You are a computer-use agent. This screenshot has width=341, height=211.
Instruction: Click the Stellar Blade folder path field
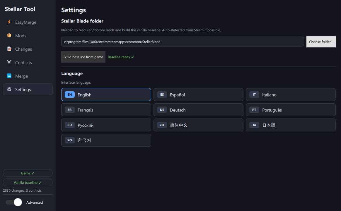(x=183, y=42)
